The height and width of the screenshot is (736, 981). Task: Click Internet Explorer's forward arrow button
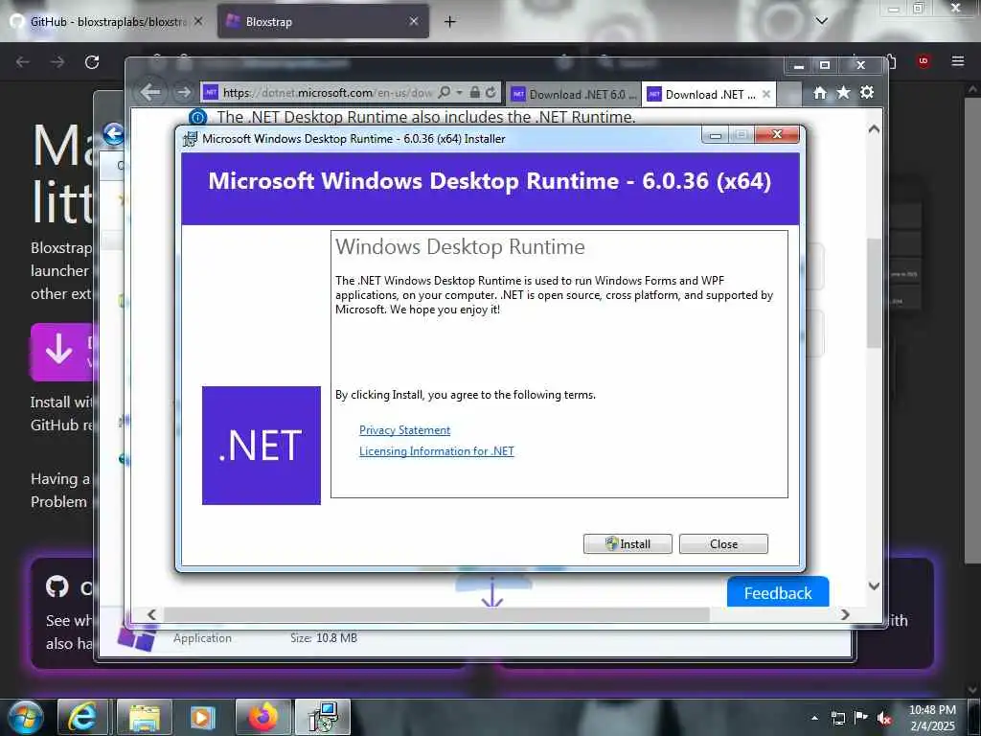click(183, 93)
